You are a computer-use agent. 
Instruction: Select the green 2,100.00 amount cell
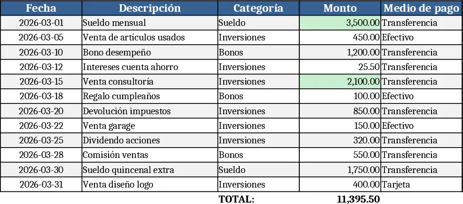[340, 81]
